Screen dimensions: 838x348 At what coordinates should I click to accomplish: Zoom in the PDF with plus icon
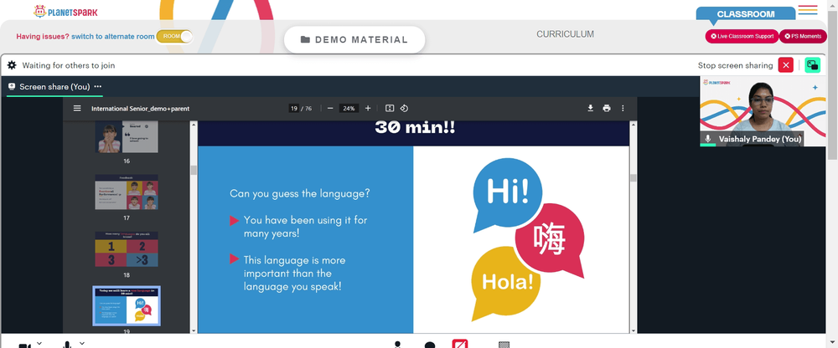tap(368, 109)
